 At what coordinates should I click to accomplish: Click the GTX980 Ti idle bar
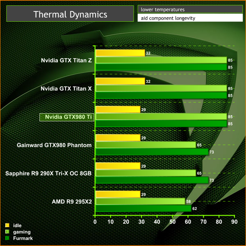click(118, 109)
